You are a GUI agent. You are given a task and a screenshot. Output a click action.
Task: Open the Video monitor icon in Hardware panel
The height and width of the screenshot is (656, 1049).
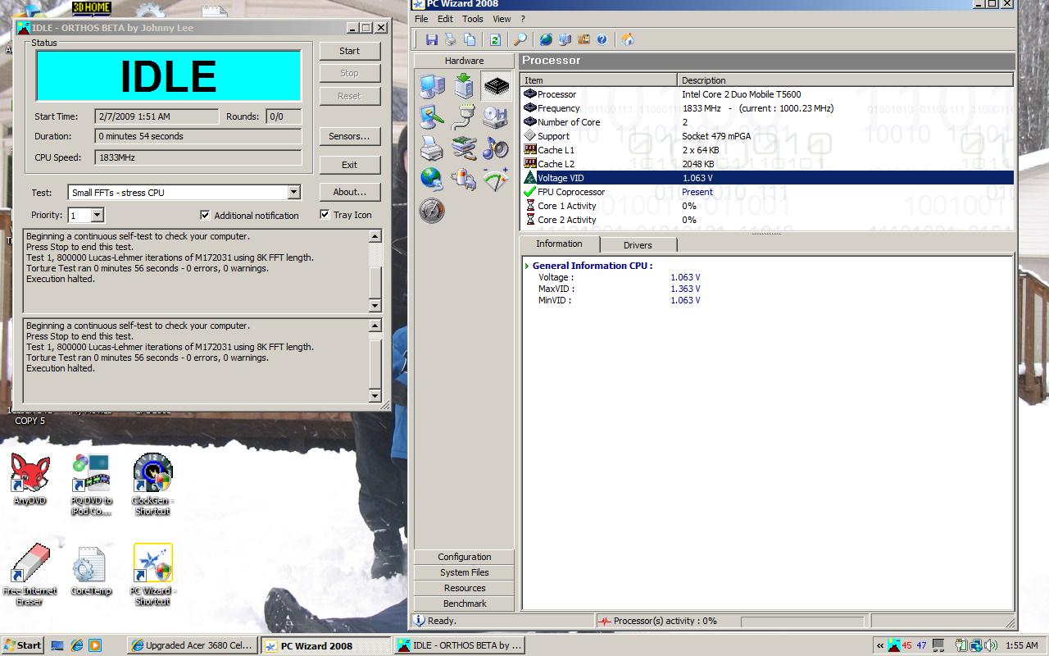(x=432, y=117)
